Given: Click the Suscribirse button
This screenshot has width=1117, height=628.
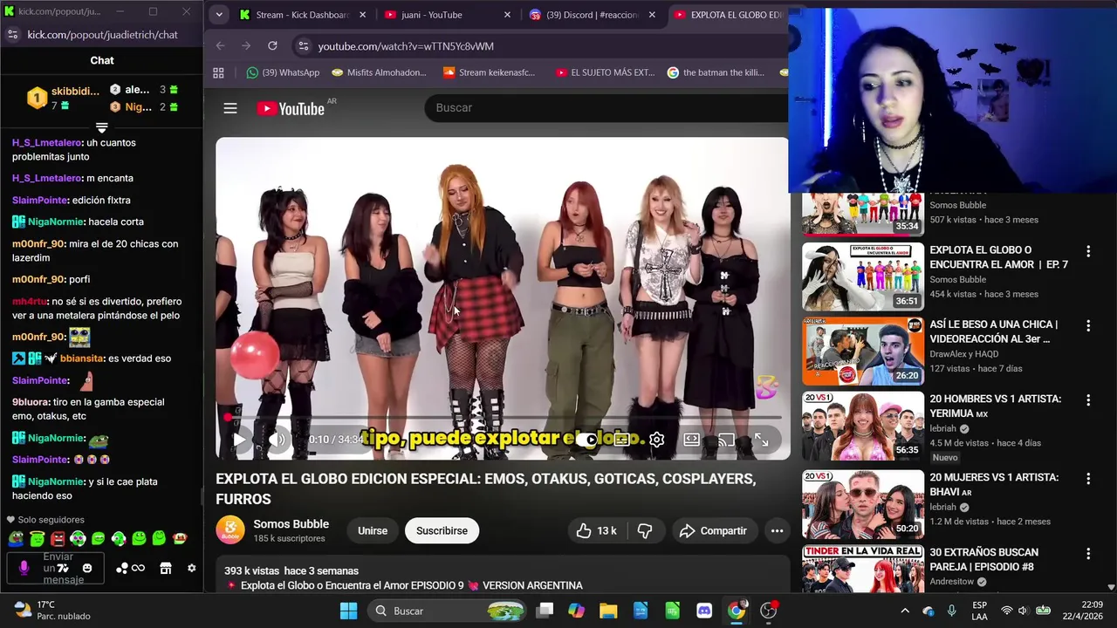Looking at the screenshot, I should 442,530.
